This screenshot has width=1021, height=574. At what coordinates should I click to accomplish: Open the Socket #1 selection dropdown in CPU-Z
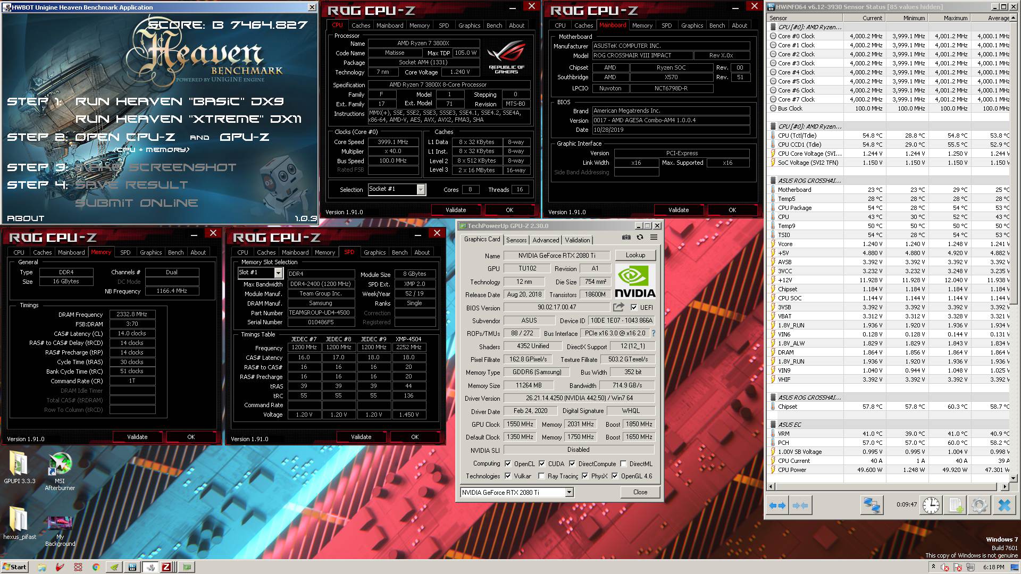tap(397, 189)
